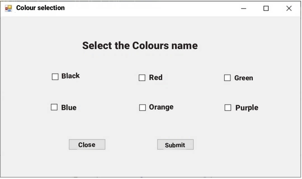Click the Colour selection title bar text
This screenshot has width=302, height=179.
point(40,8)
